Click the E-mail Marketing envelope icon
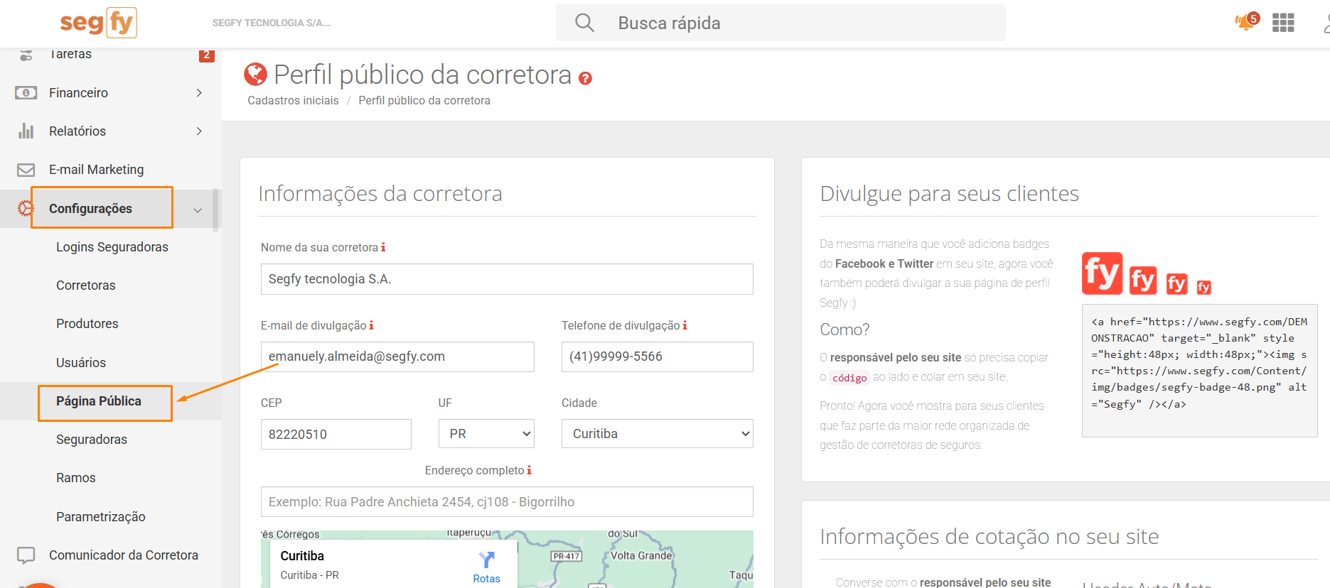The width and height of the screenshot is (1330, 588). (26, 170)
